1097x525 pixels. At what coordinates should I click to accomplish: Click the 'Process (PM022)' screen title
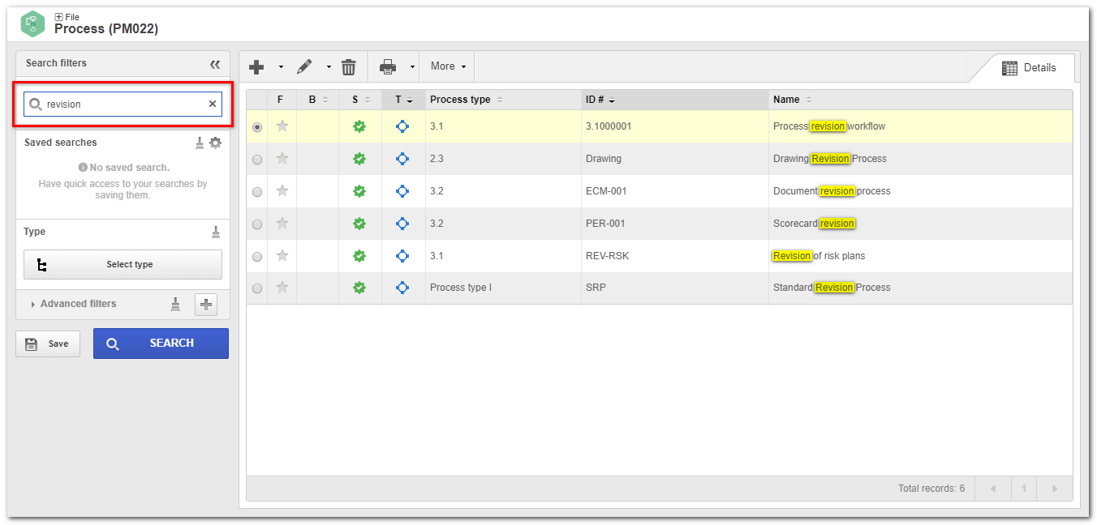coord(106,29)
